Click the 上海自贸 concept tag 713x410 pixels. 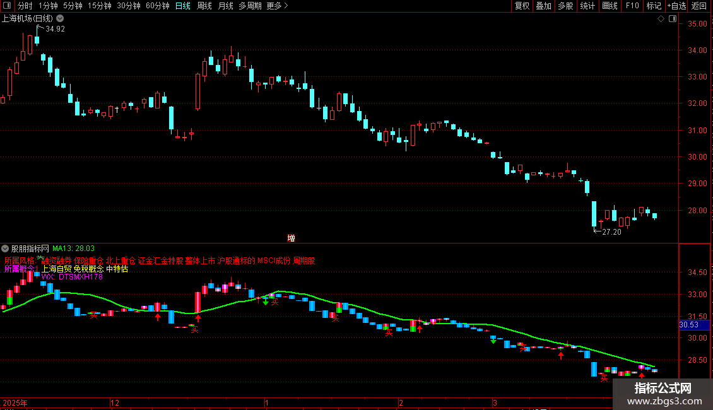point(57,269)
